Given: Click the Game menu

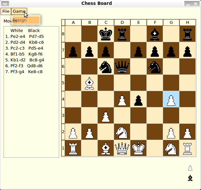Looking at the screenshot, I should [x=19, y=11].
